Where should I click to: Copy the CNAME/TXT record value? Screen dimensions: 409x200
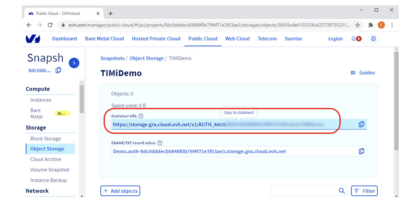[362, 151]
